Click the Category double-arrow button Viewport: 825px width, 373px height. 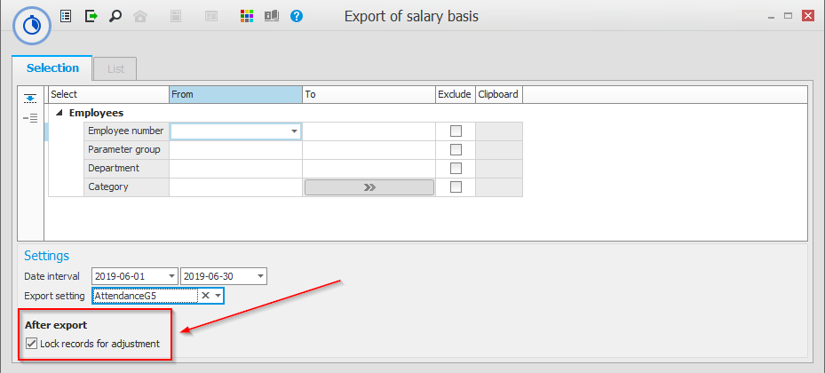369,187
